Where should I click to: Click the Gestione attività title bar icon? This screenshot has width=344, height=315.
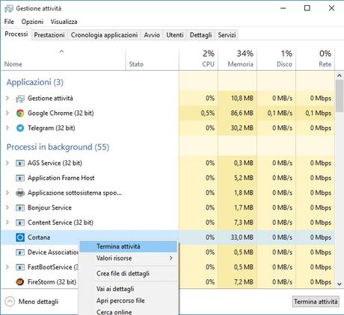pyautogui.click(x=9, y=8)
